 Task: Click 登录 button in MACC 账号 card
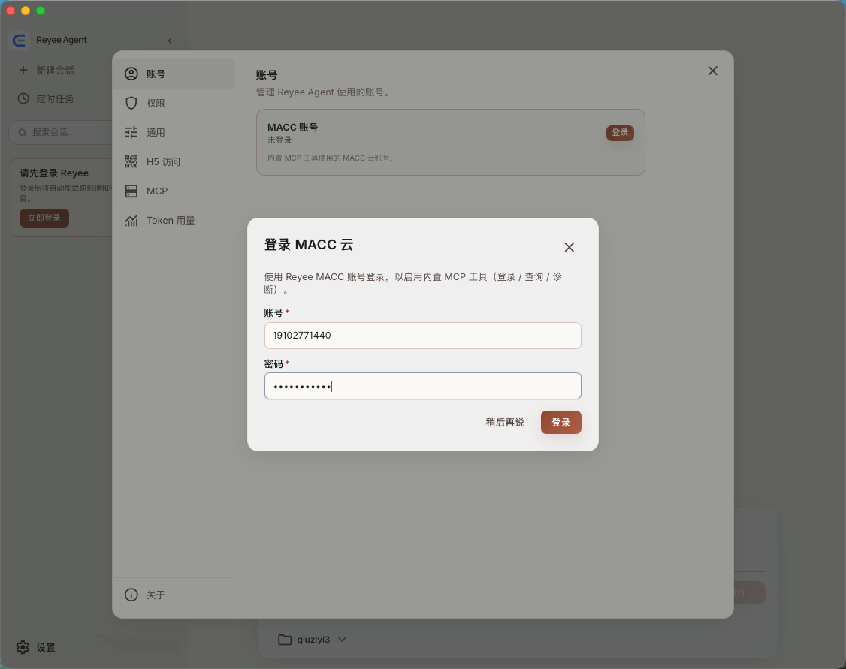point(620,133)
